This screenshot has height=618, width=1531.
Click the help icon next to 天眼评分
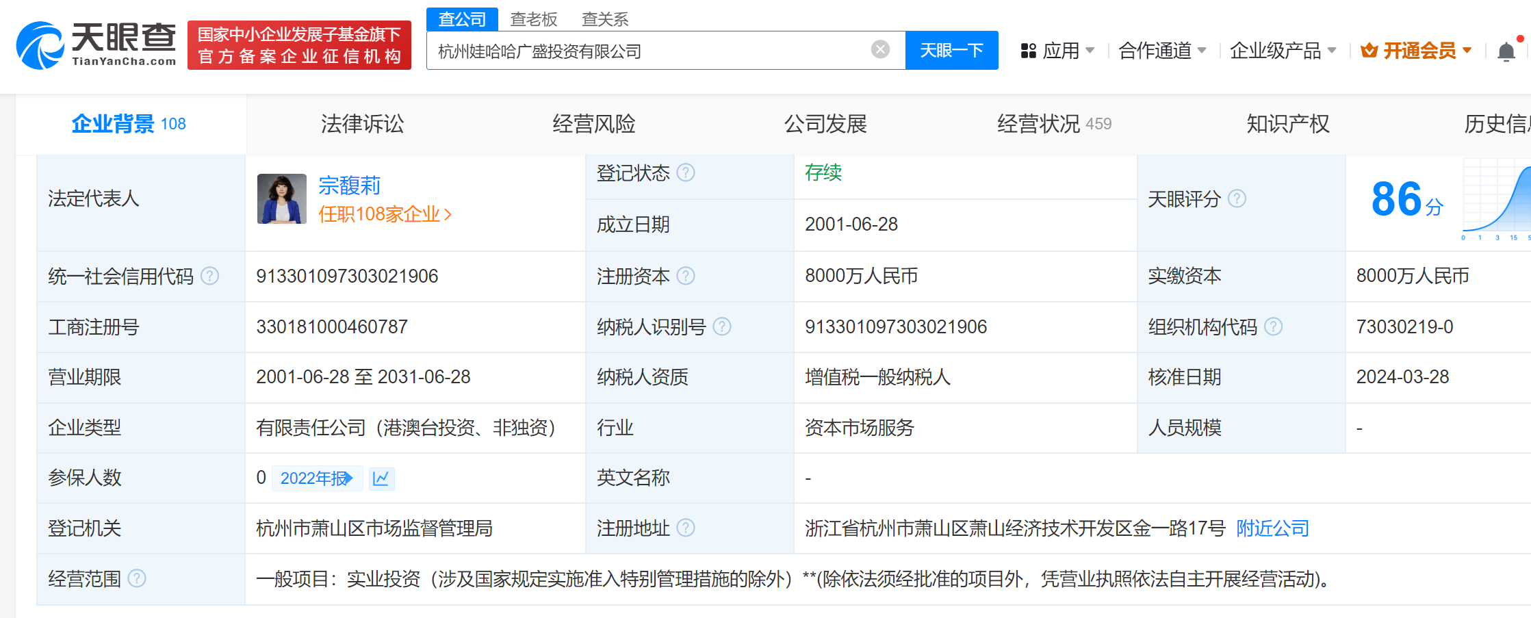point(1237,198)
